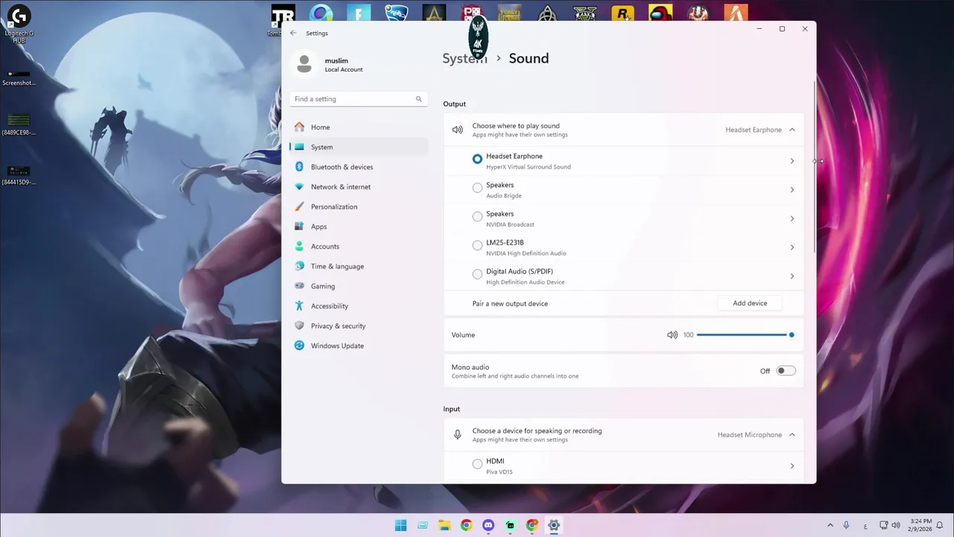
Task: Open the Accessibility settings page
Action: tap(359, 306)
